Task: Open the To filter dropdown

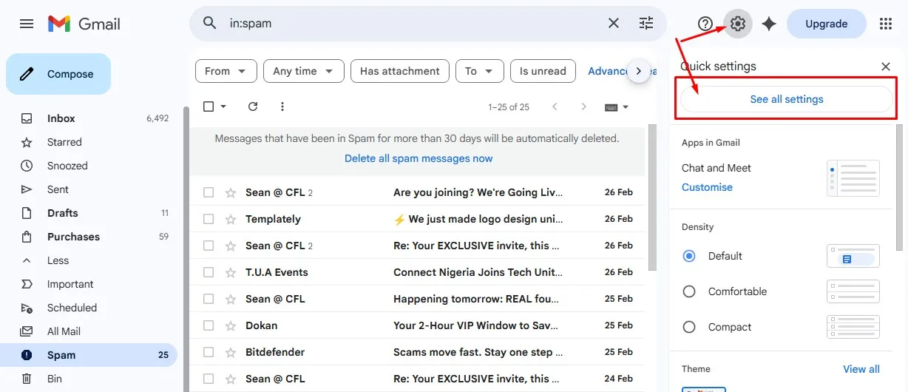Action: (x=480, y=71)
